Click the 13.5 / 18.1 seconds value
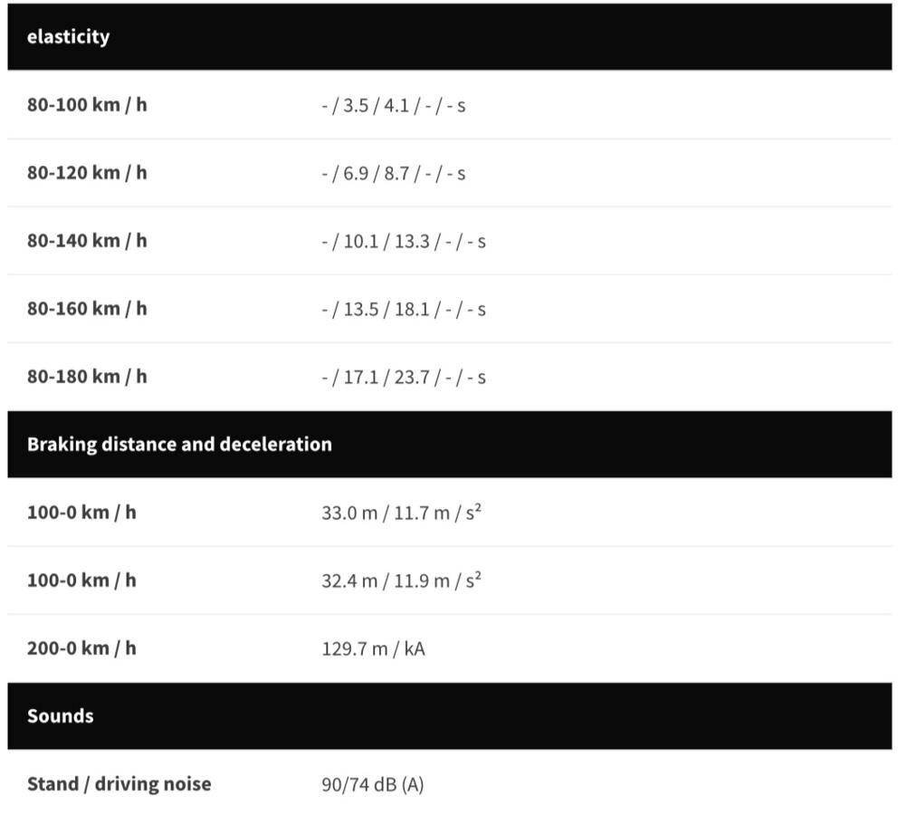Image resolution: width=907 pixels, height=815 pixels. click(x=404, y=310)
